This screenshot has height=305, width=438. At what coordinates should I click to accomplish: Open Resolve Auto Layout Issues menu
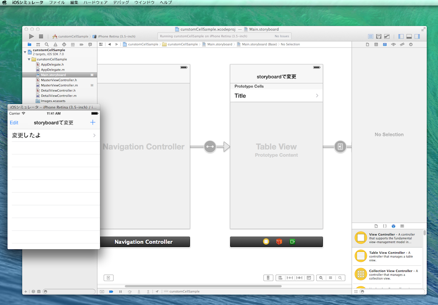(299, 278)
